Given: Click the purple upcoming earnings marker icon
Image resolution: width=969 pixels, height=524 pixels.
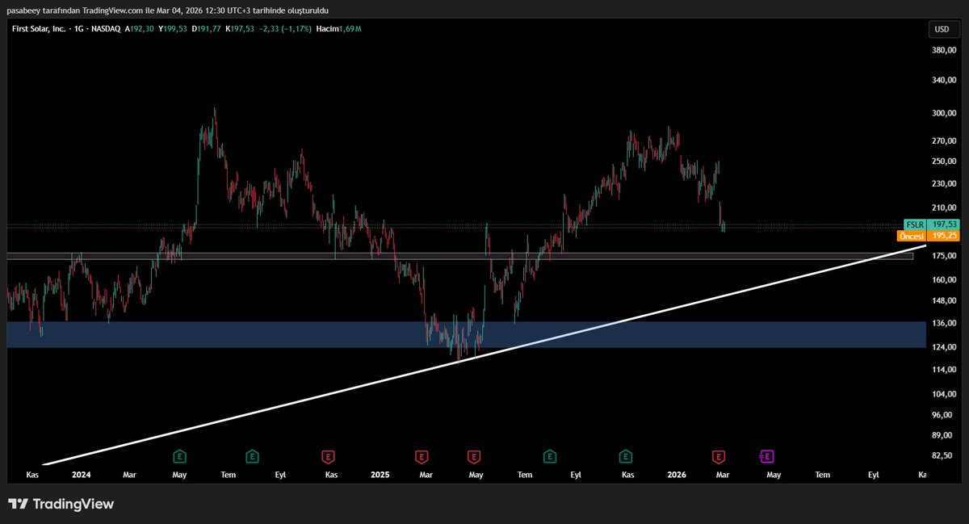Looking at the screenshot, I should (766, 456).
